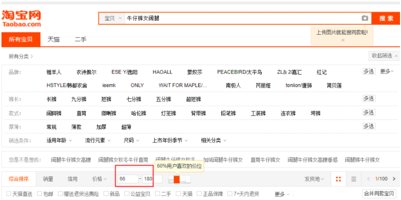Toggle the 公益宝贝 checkbox
401x200 pixels.
(127, 194)
